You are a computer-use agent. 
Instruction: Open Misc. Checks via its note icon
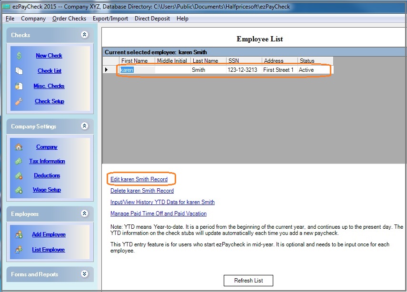[20, 86]
